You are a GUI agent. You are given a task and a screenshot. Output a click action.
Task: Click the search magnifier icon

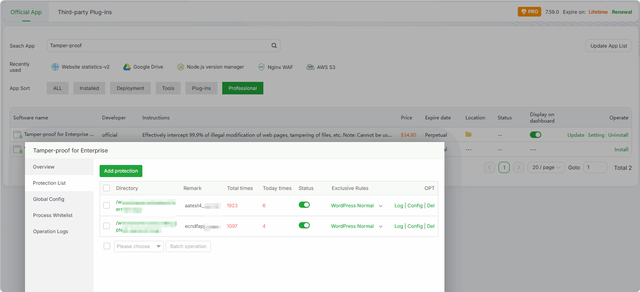coord(274,46)
